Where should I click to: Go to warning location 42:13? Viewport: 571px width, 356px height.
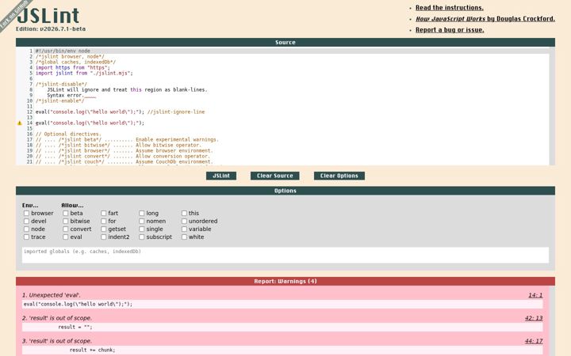[534, 318]
